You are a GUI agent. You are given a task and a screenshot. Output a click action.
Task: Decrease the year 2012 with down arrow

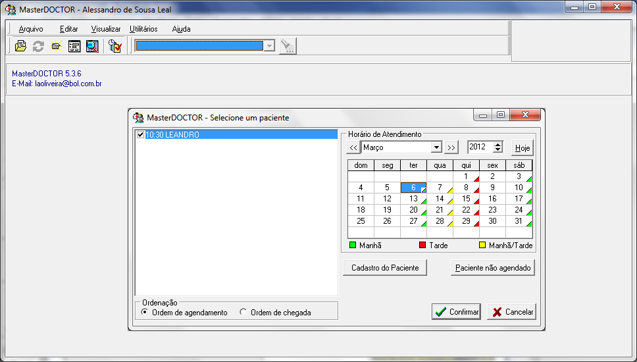point(498,150)
